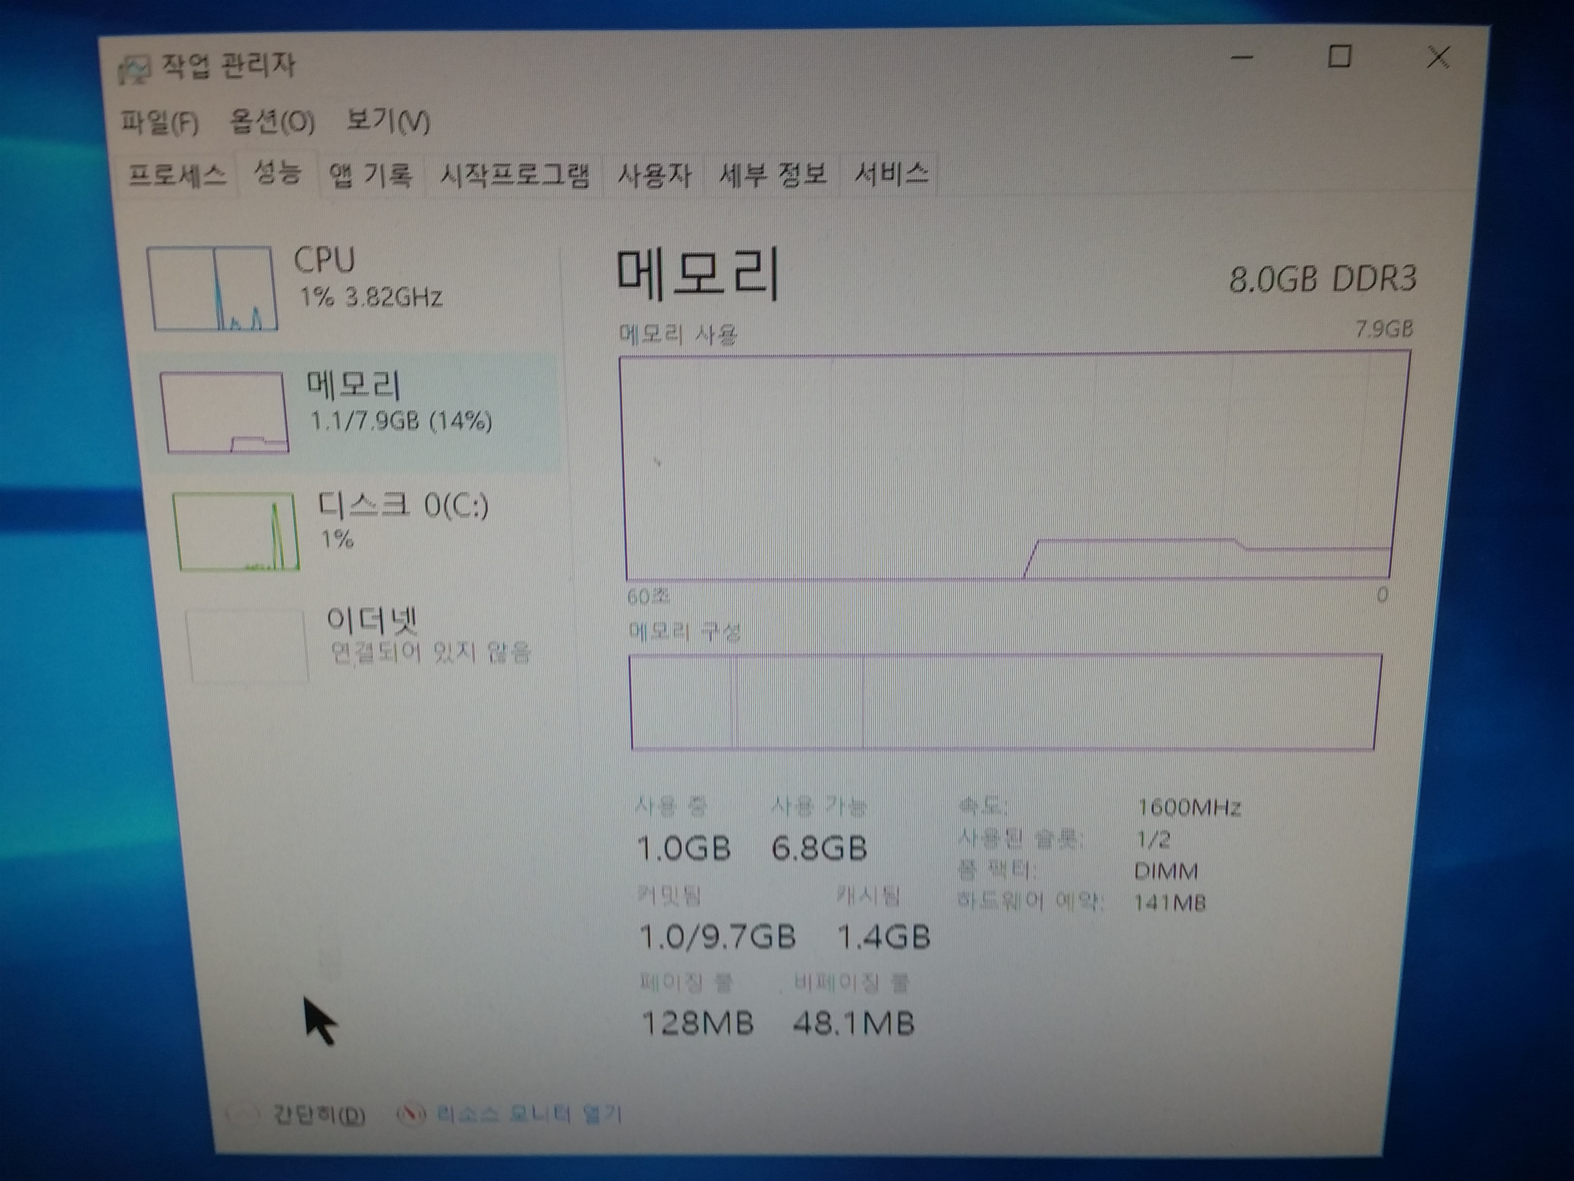Screen dimensions: 1574x1181
Task: Open the 옵션(O) menu
Action: click(x=272, y=123)
